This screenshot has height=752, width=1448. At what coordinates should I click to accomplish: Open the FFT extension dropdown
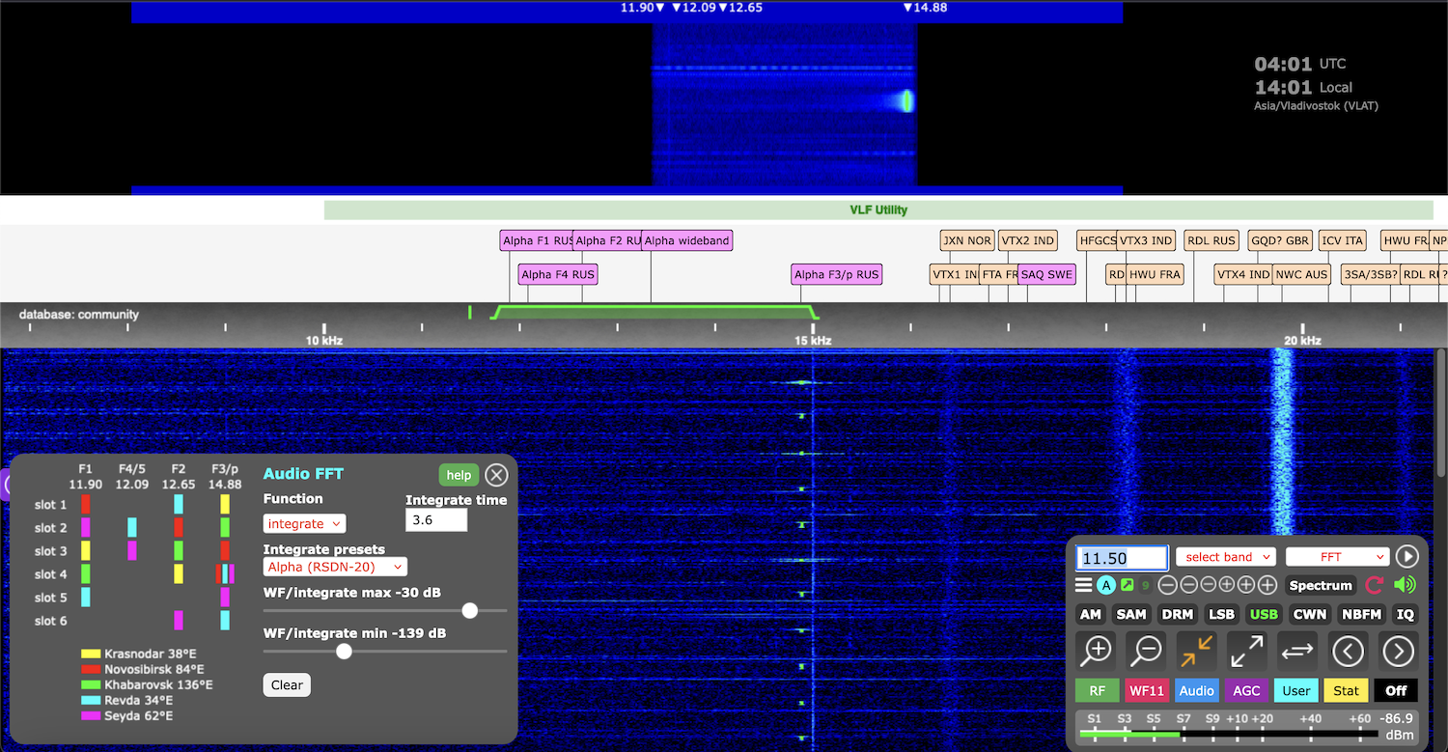1337,557
